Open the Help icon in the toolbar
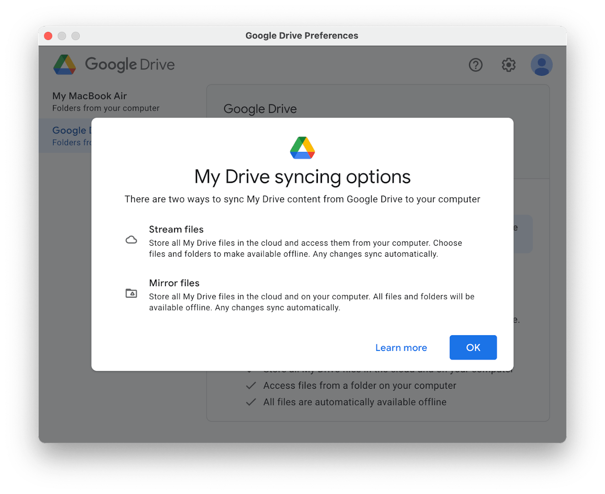Image resolution: width=605 pixels, height=494 pixels. pyautogui.click(x=476, y=65)
